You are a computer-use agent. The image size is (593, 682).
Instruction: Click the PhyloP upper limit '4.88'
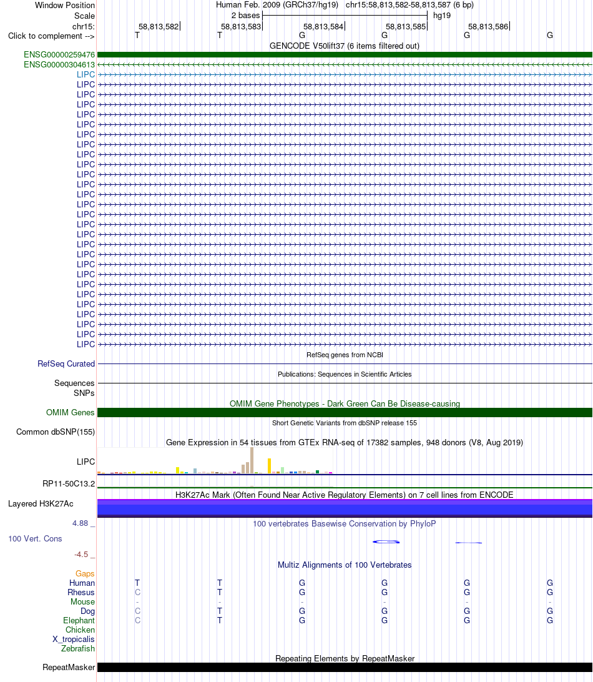click(x=81, y=523)
